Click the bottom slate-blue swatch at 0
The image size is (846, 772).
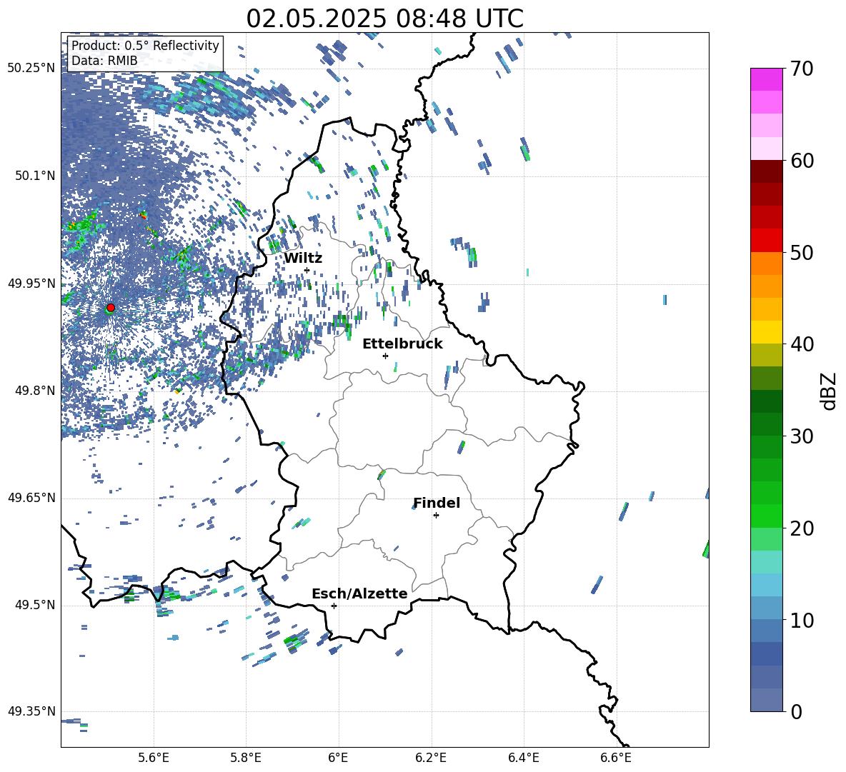[766, 700]
